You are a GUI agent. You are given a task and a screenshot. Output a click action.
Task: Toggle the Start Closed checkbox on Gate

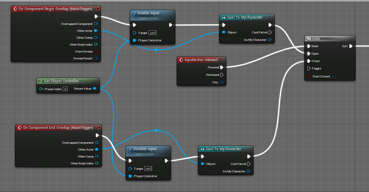point(333,76)
